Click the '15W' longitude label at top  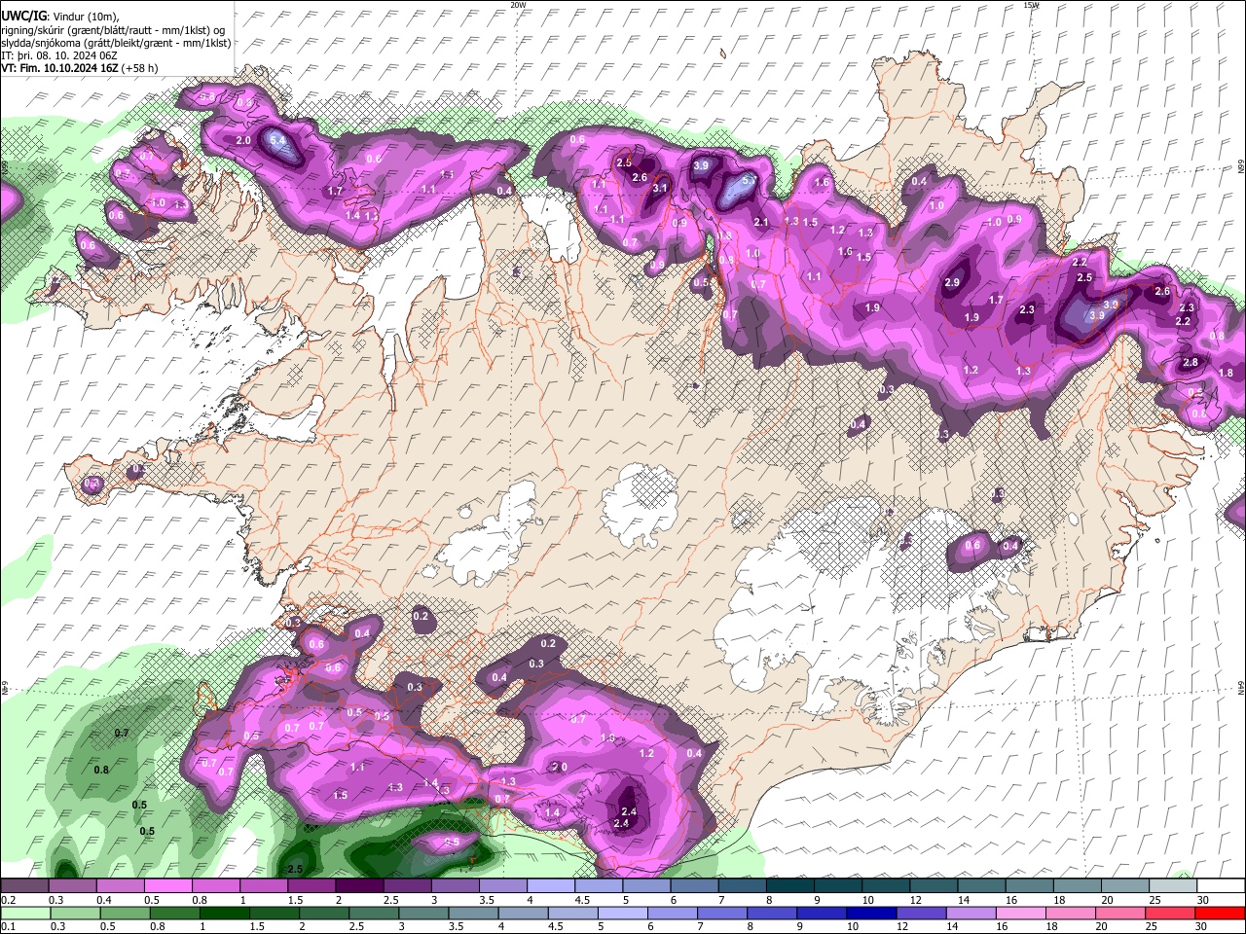(x=1031, y=5)
